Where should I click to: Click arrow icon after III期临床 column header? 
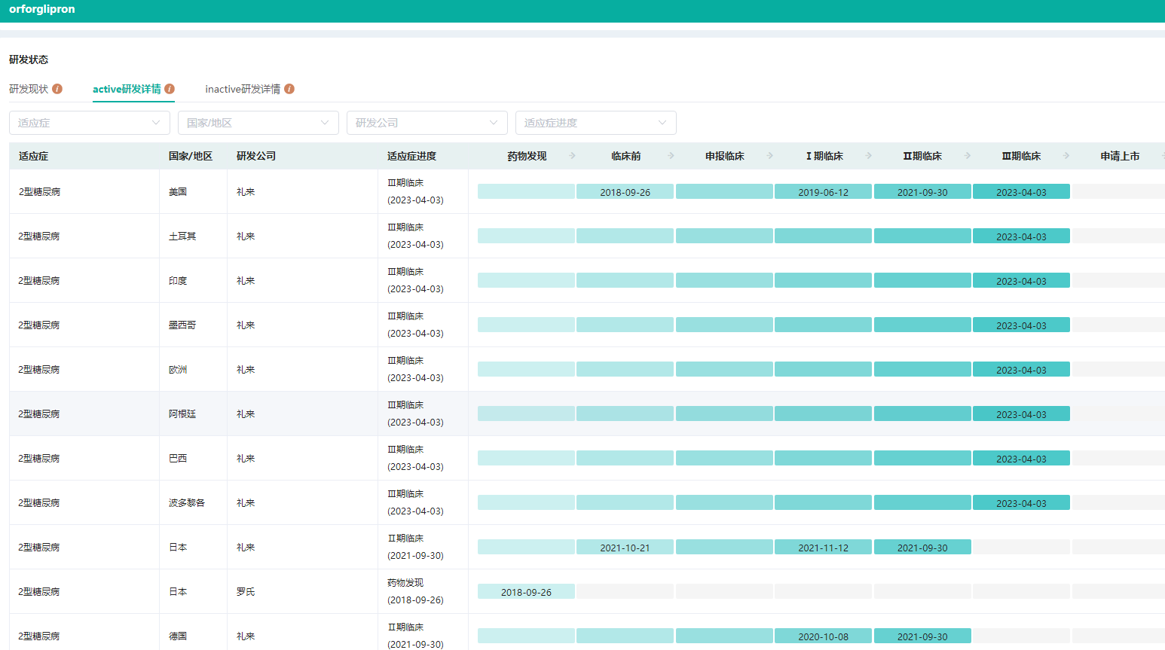click(1066, 156)
